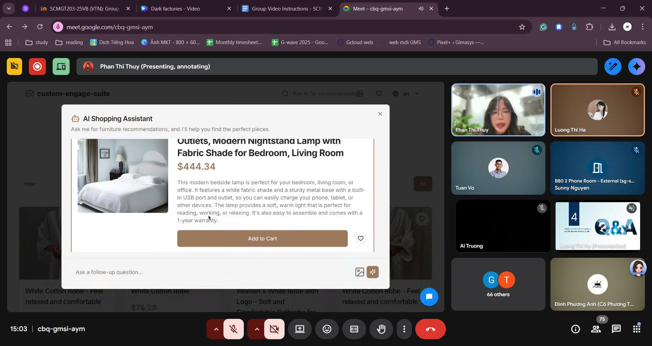This screenshot has width=652, height=346.
Task: Click the Gemini sparkle icon
Action: (x=636, y=66)
